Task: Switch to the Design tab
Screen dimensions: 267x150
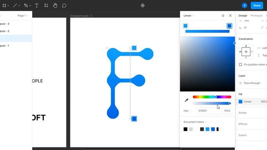Action: [243, 16]
